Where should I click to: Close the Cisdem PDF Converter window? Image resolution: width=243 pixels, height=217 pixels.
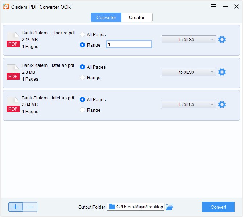236,7
